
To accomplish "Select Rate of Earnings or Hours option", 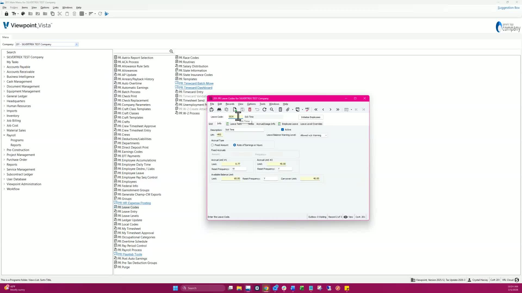I will point(235,145).
